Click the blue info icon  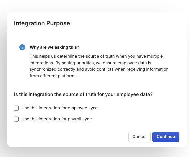[22, 47]
